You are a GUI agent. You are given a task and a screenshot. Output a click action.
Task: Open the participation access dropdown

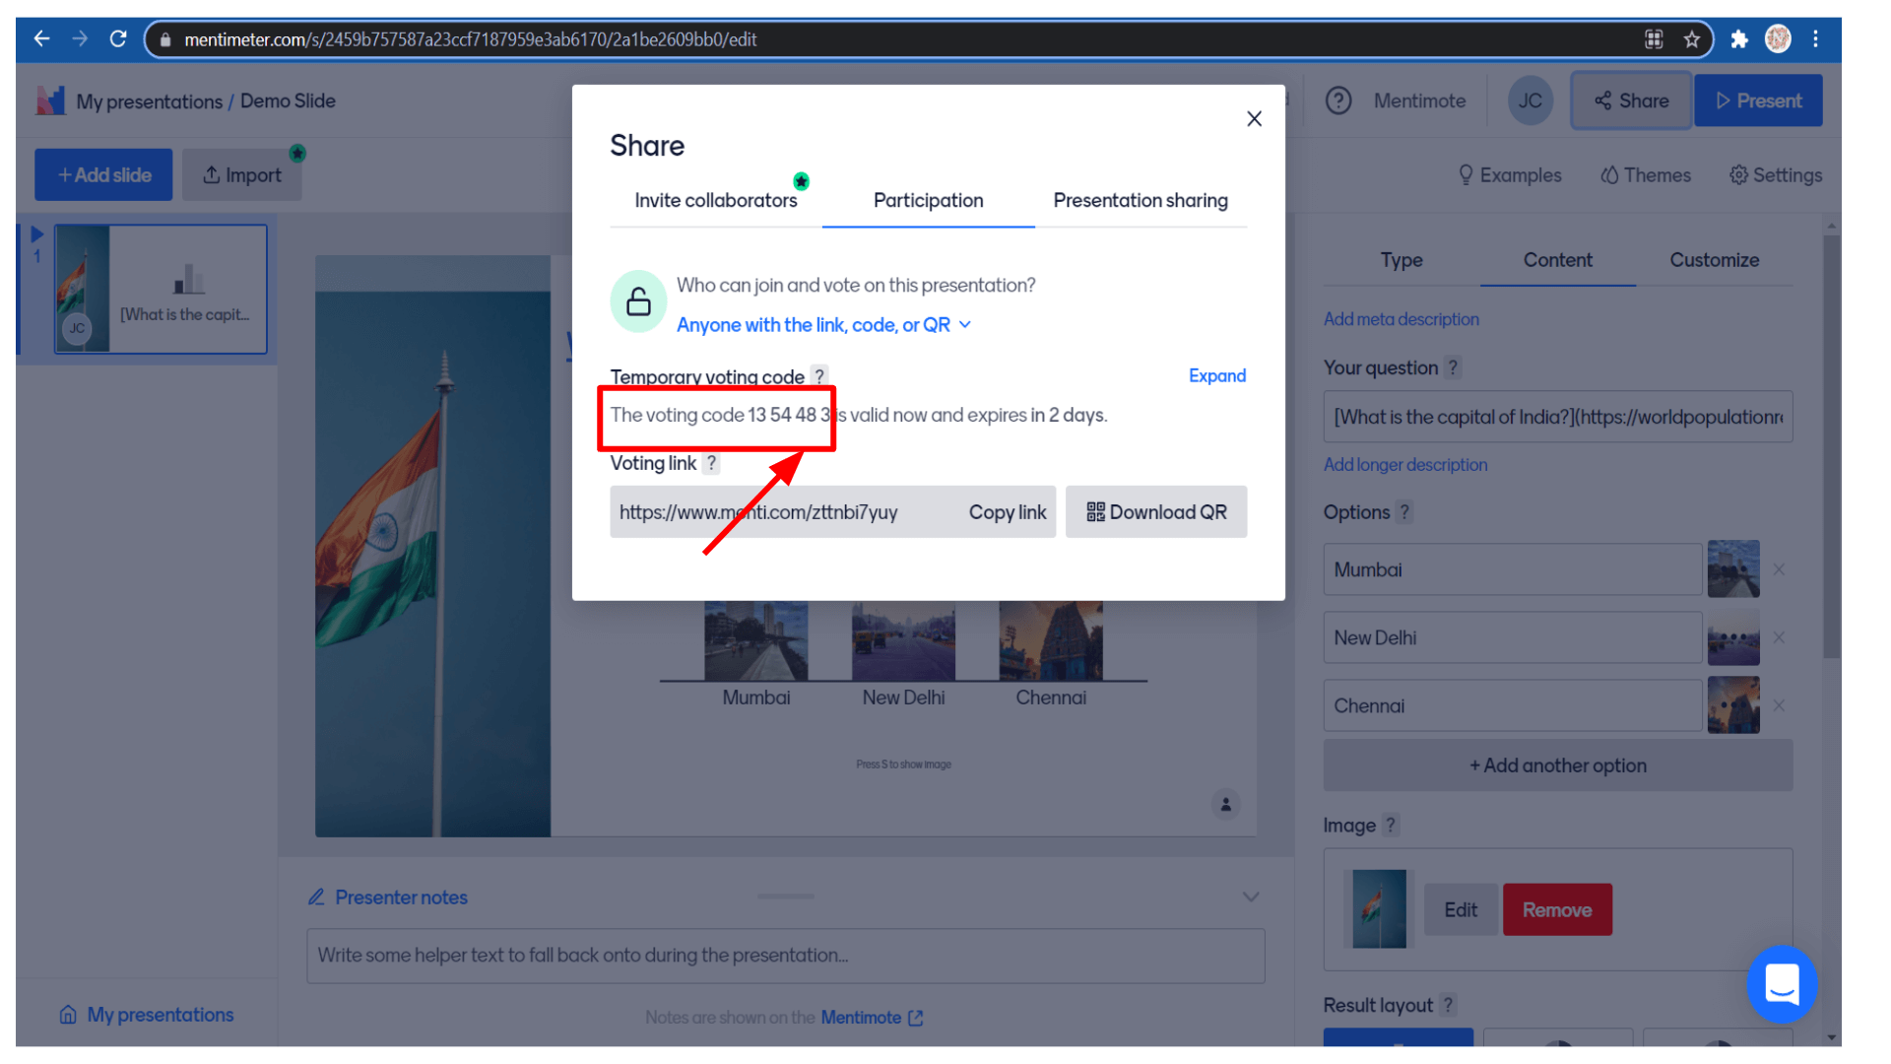tap(823, 325)
